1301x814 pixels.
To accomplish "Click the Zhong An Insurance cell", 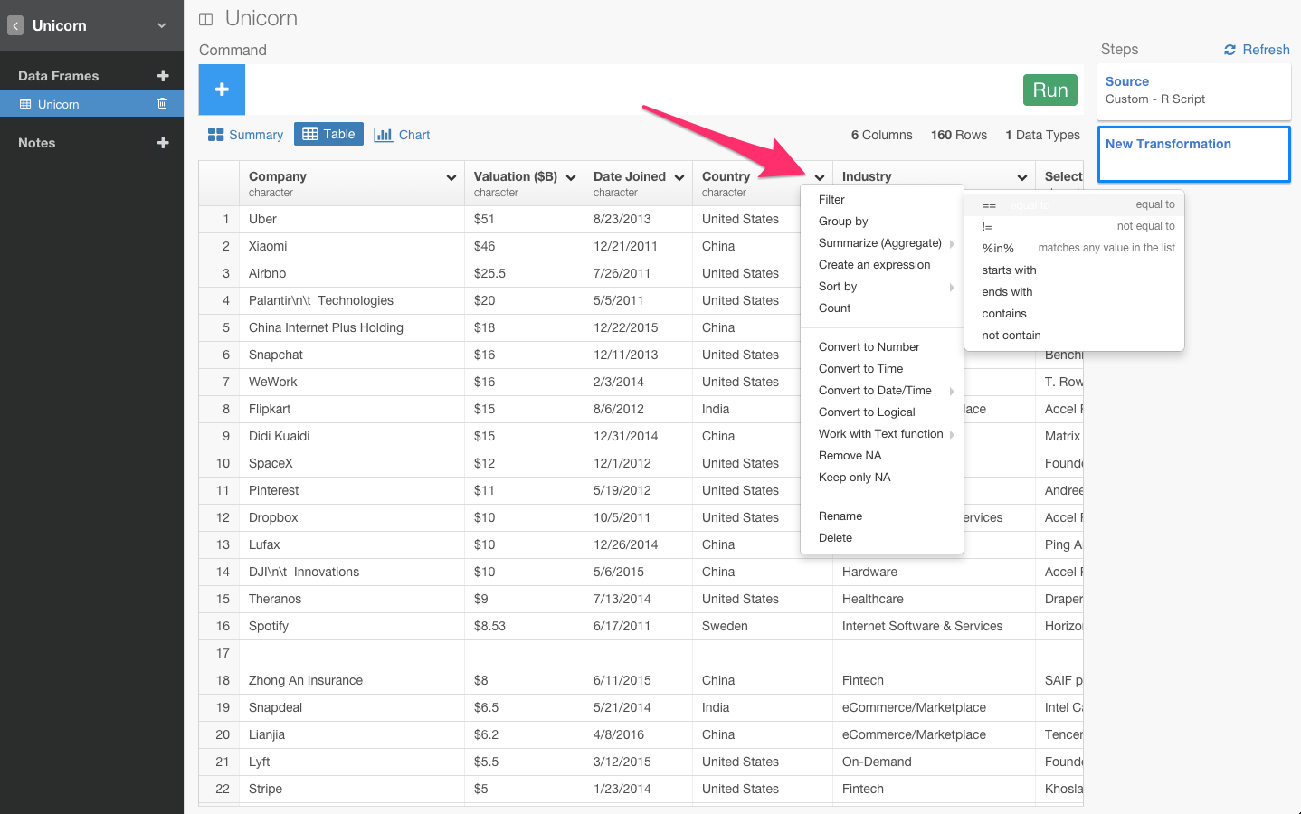I will (x=352, y=680).
